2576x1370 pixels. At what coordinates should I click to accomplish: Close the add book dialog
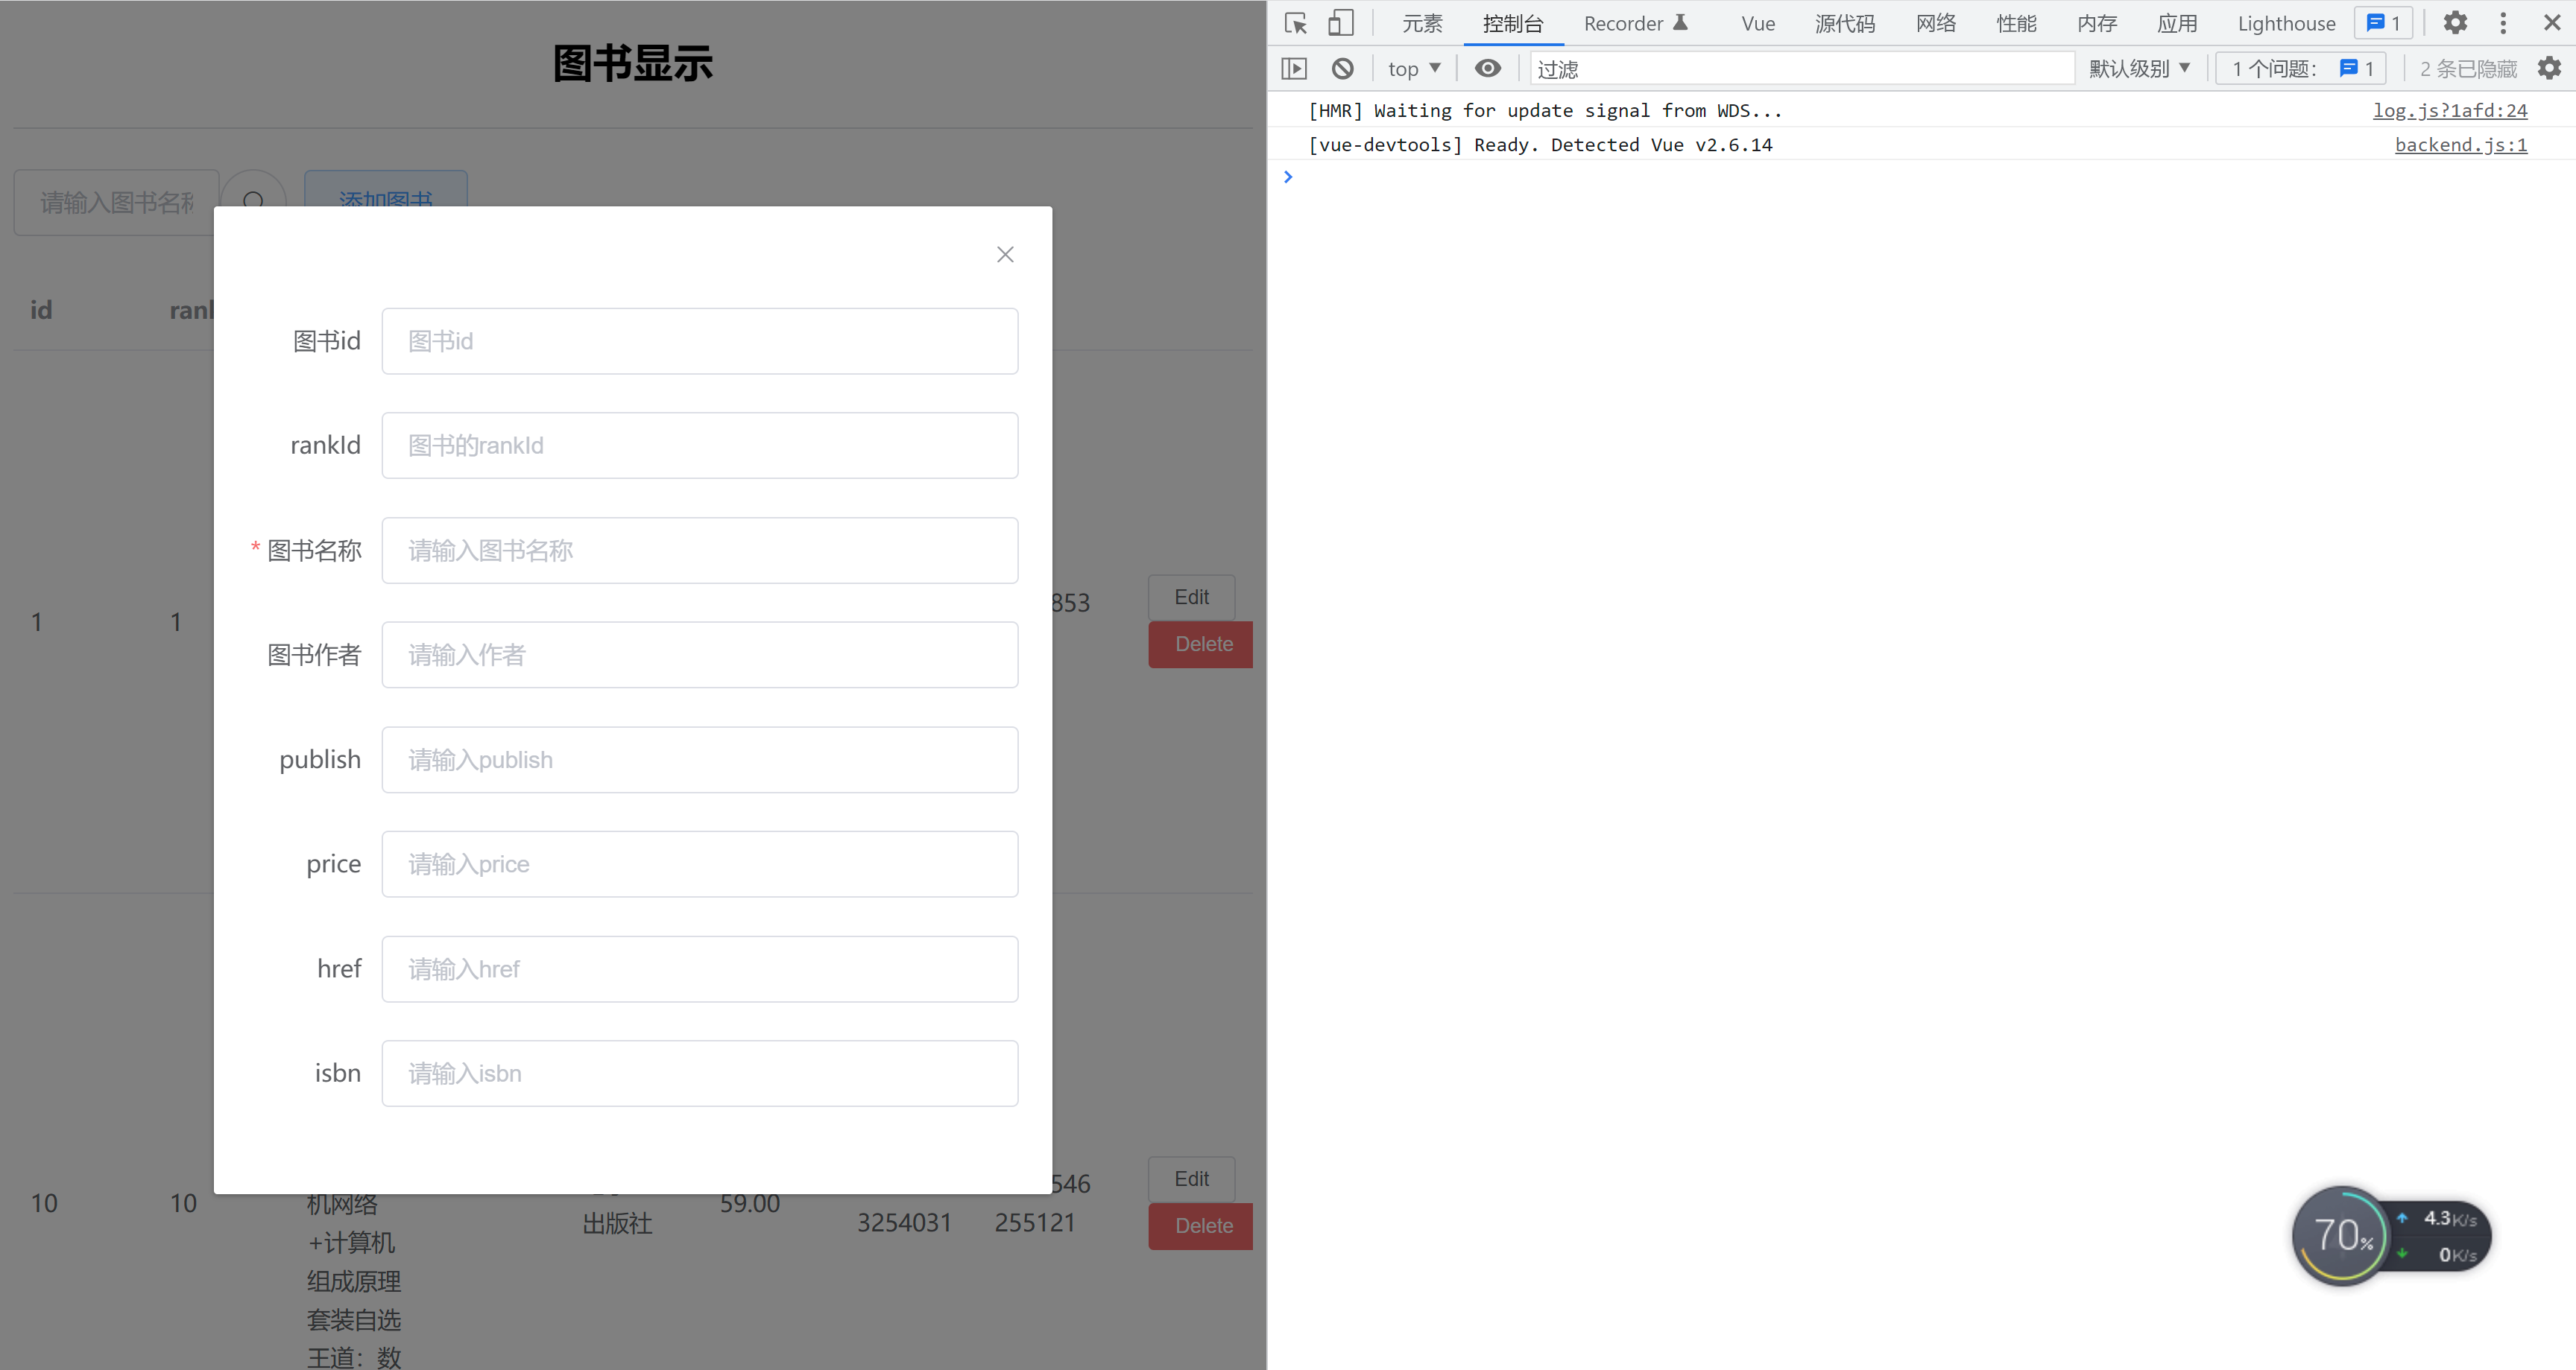[1005, 255]
